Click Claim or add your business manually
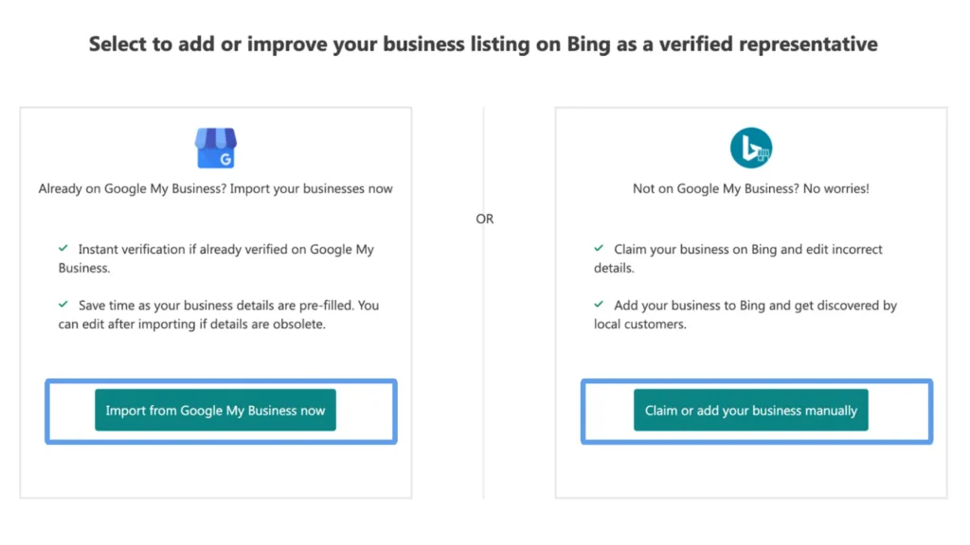Screen dimensions: 970x545 (x=750, y=410)
